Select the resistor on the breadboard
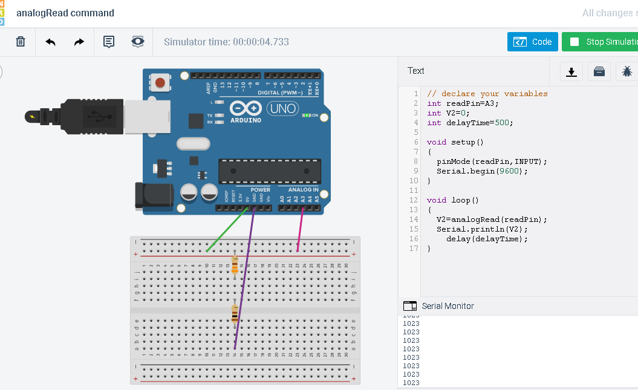The width and height of the screenshot is (638, 390). (234, 266)
